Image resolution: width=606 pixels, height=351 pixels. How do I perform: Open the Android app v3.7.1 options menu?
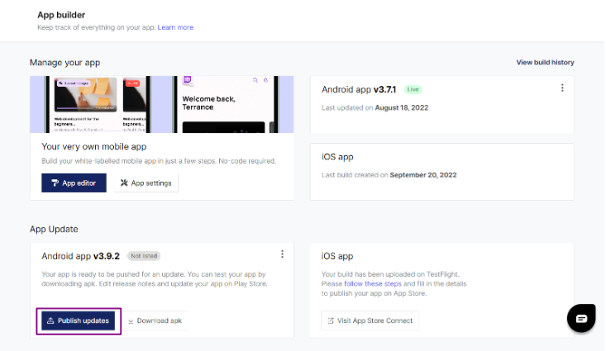tap(562, 88)
